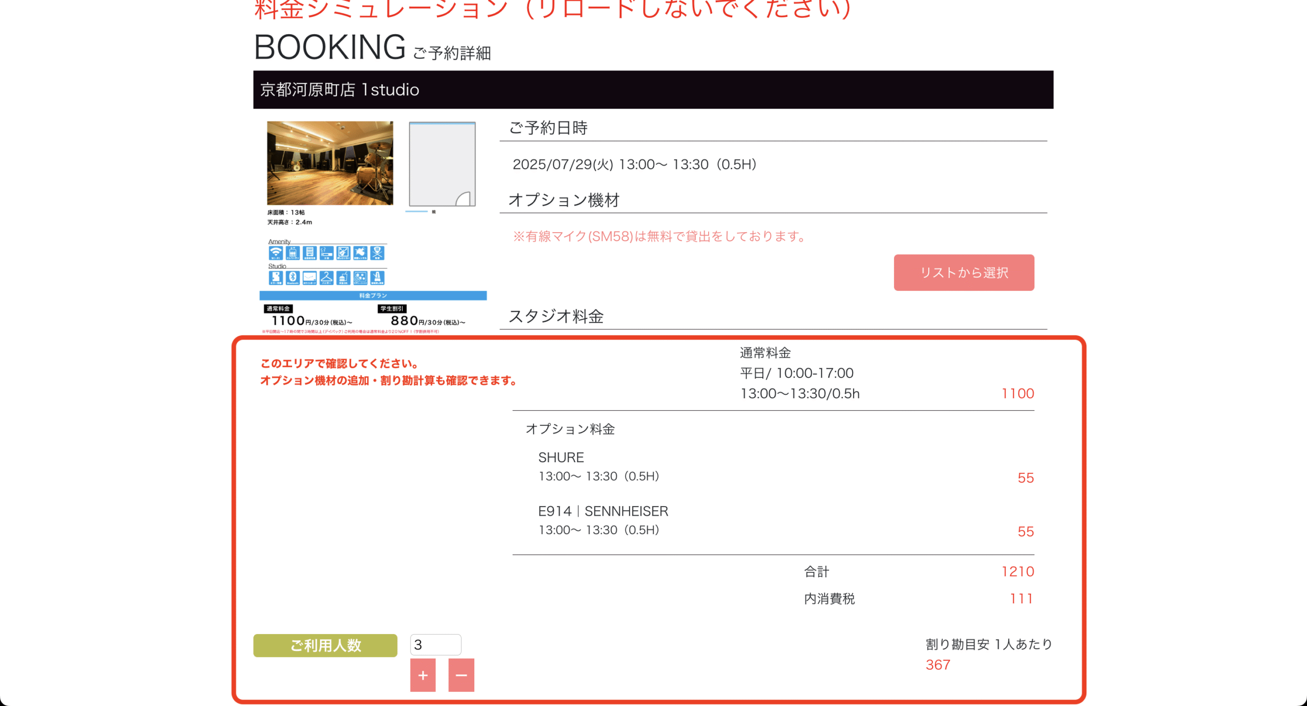The image size is (1307, 706).
Task: Click the Bluetooth studio icon
Action: tap(293, 278)
